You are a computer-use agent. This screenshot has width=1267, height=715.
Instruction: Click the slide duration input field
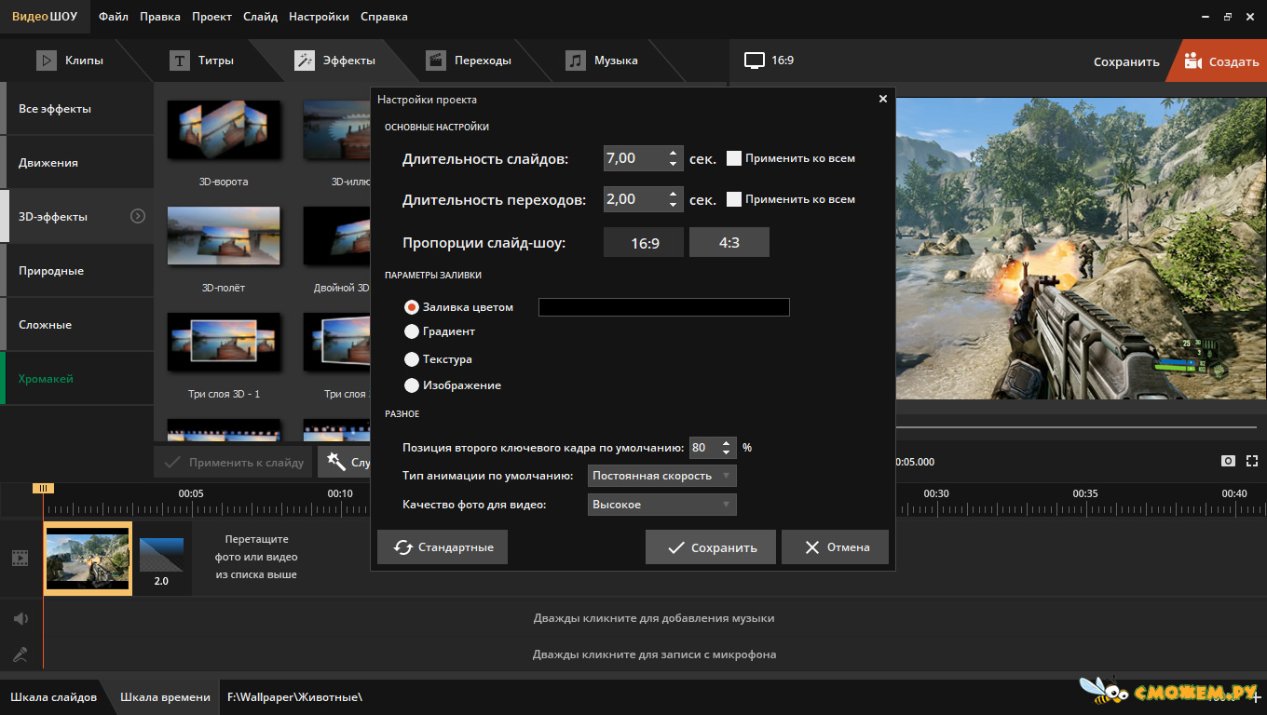tap(634, 158)
